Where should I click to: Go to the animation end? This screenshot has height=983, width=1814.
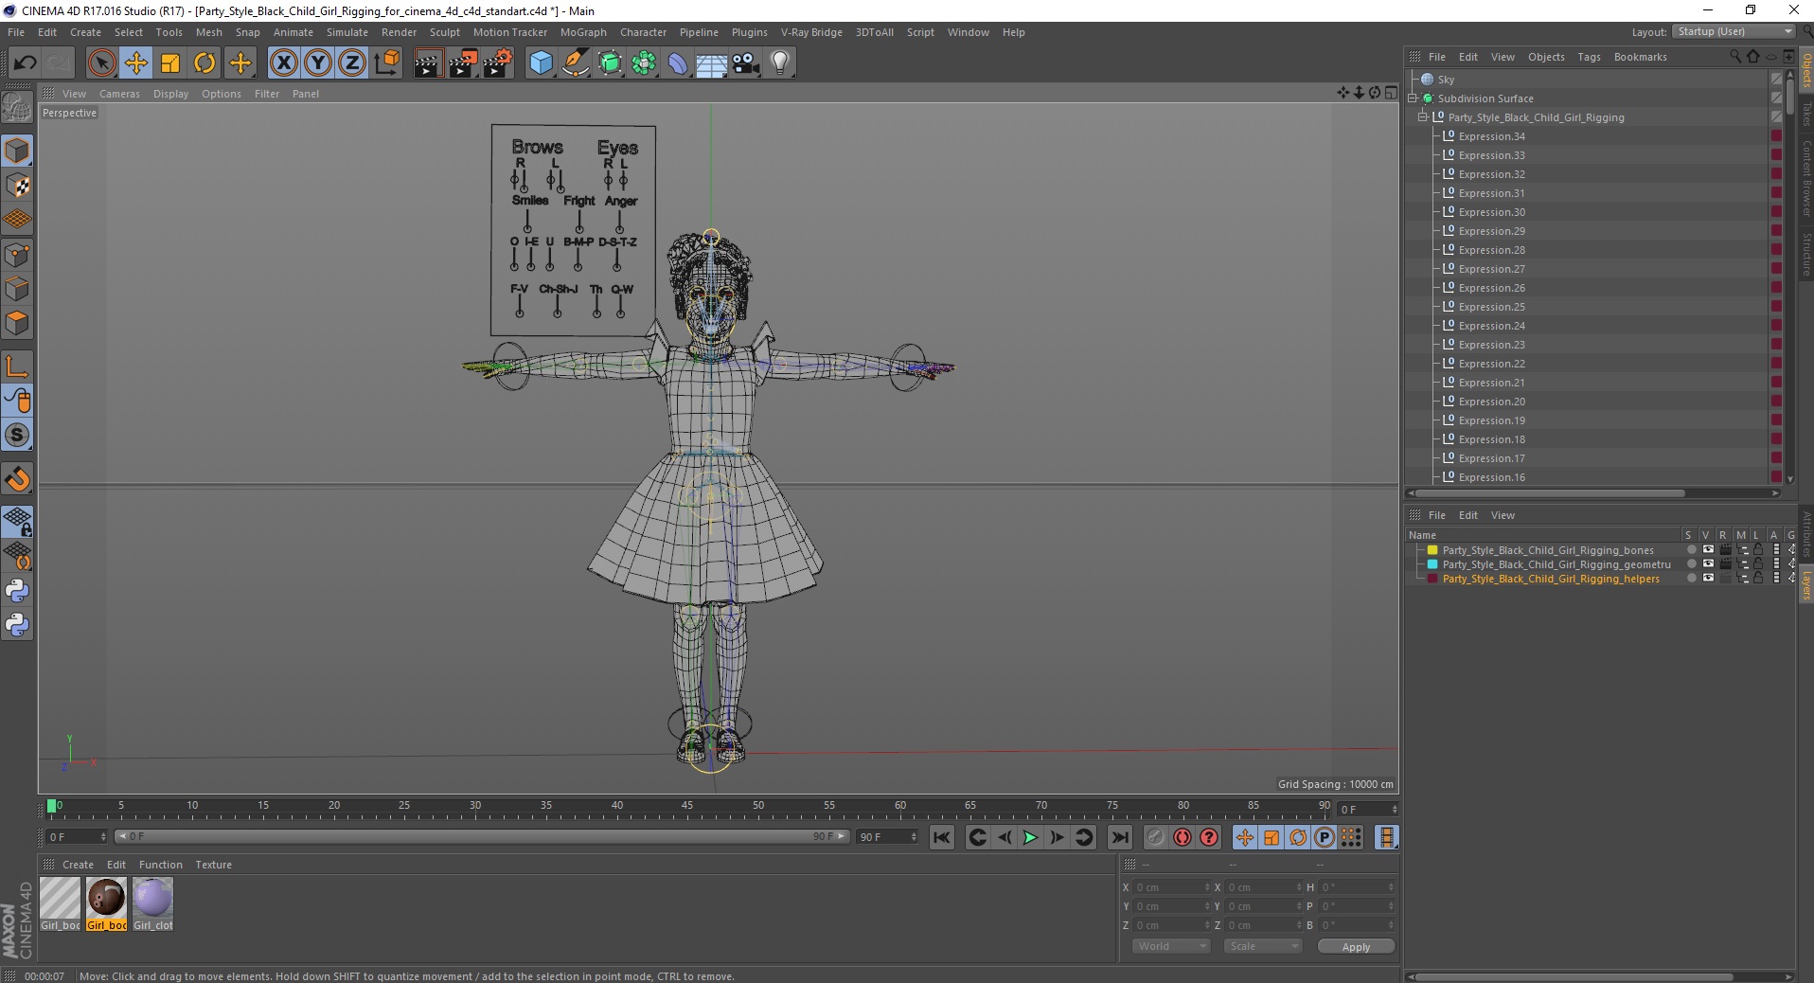tap(1119, 837)
